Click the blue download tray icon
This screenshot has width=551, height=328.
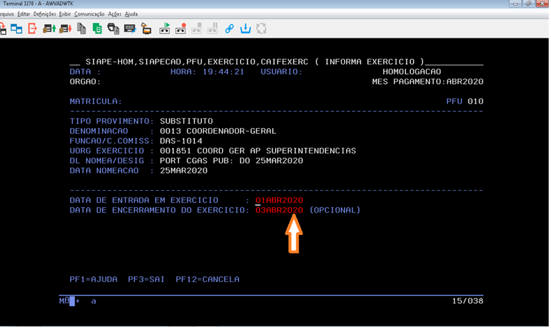click(245, 29)
